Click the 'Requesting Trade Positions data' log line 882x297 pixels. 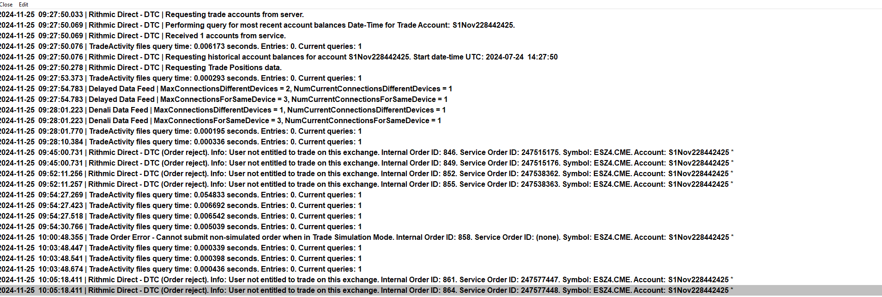tap(185, 68)
